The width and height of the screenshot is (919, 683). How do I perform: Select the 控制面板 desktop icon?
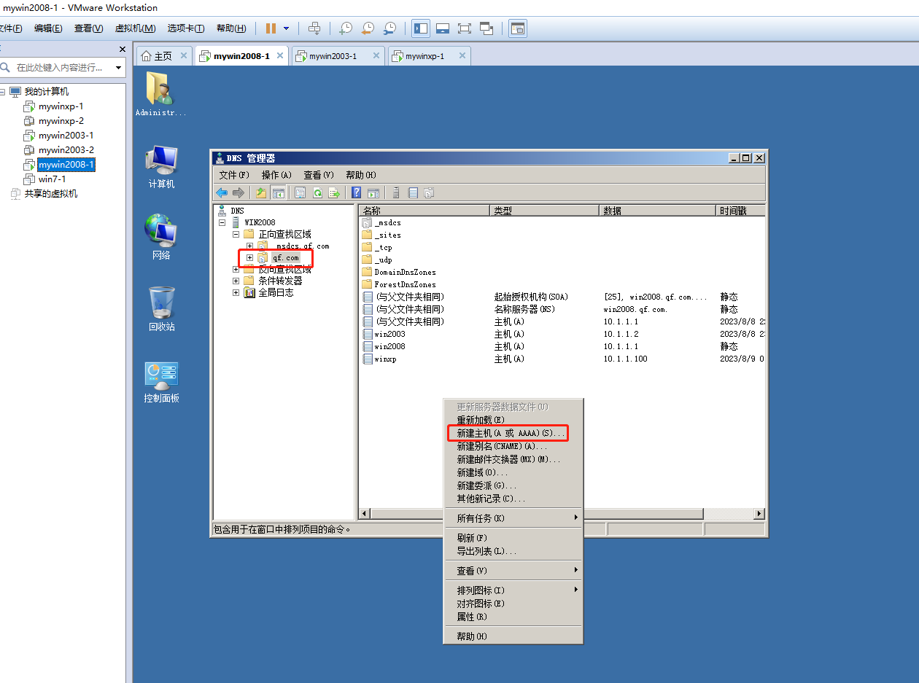(161, 382)
